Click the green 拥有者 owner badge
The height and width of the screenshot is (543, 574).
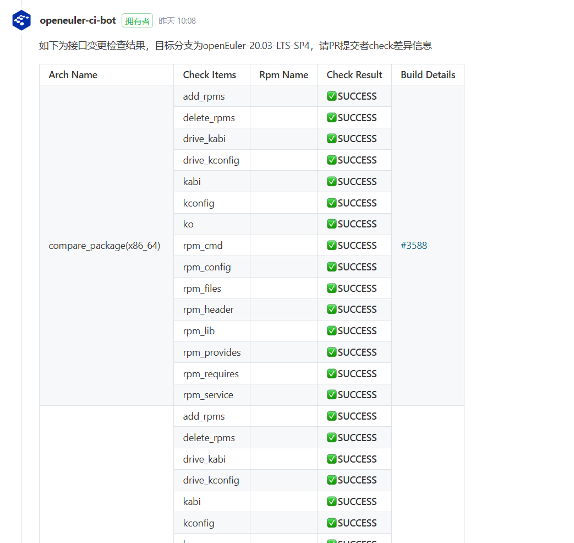[137, 21]
